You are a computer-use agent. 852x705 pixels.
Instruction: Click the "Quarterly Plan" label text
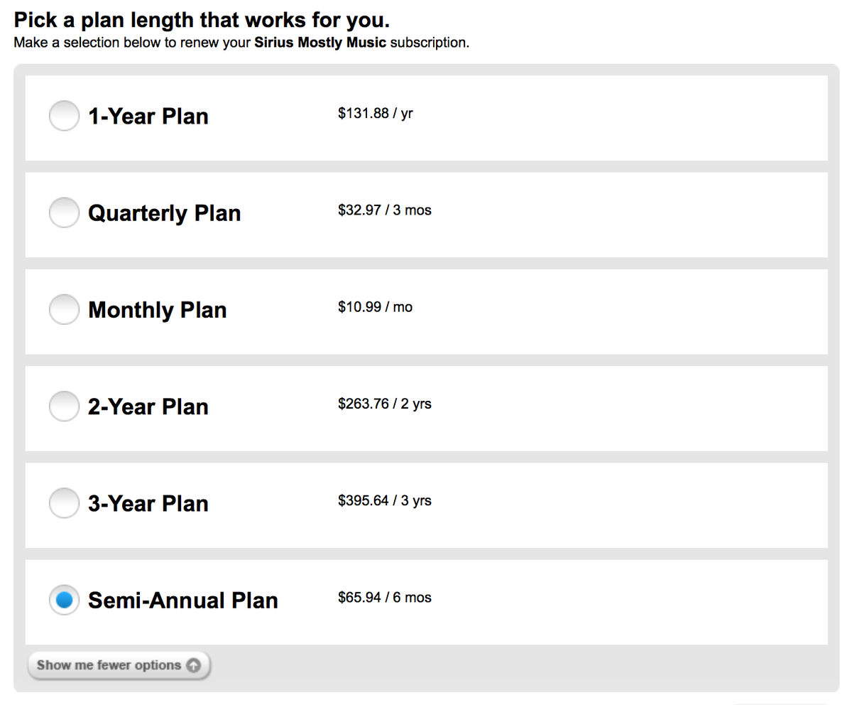coord(164,212)
